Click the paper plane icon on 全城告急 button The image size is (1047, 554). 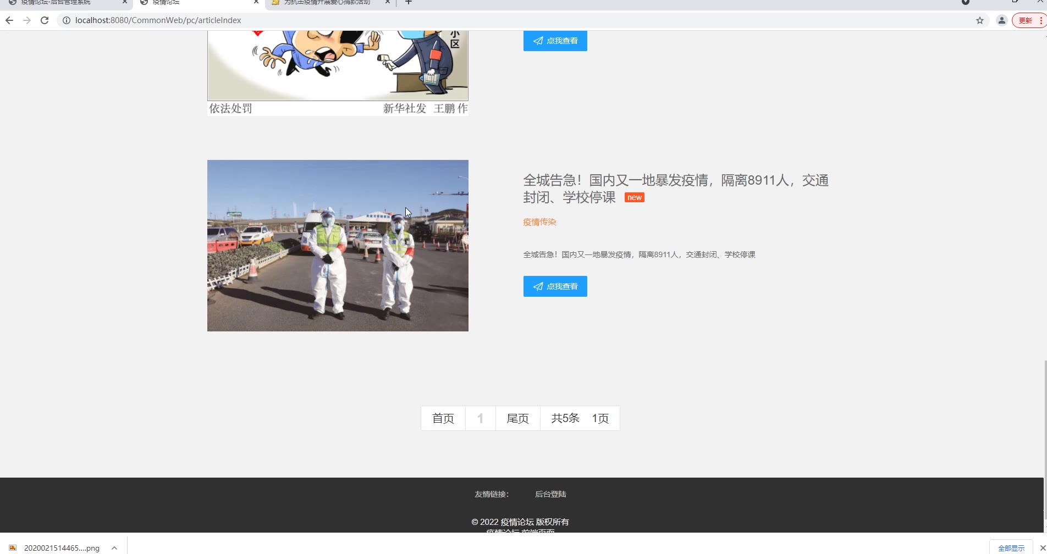(x=538, y=286)
